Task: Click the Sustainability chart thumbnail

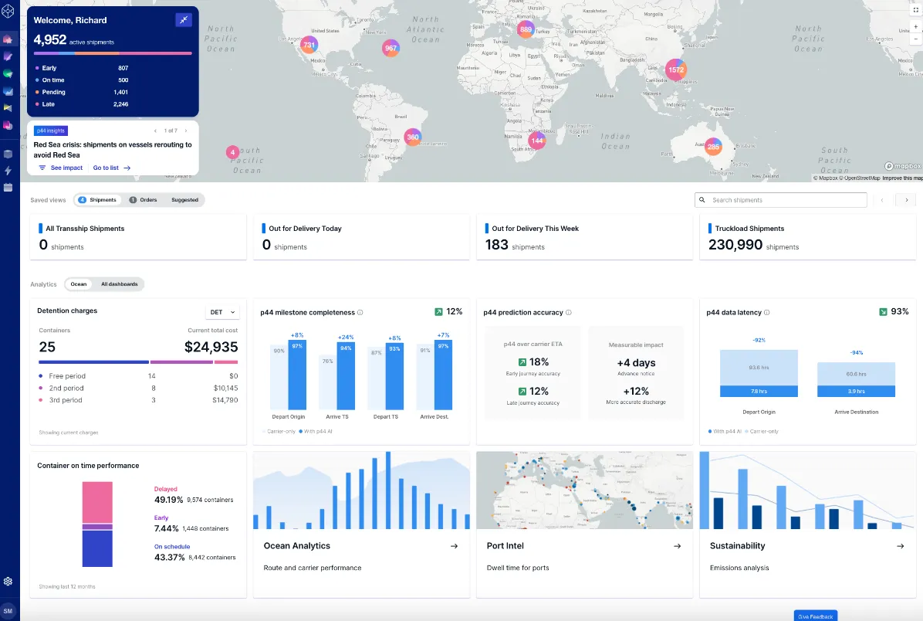Action: 807,490
